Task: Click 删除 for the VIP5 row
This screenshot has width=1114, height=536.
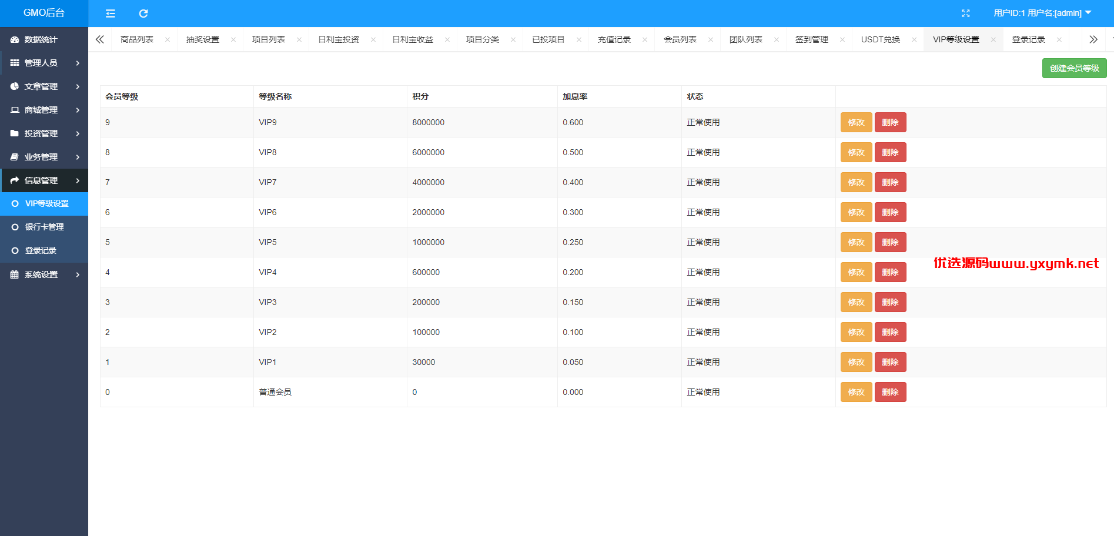Action: 890,242
